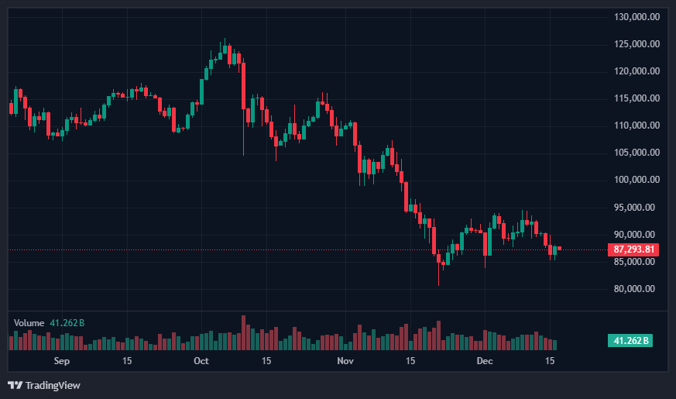Click the 130,000.00 price axis label
Screen dimensions: 676x399
637,17
